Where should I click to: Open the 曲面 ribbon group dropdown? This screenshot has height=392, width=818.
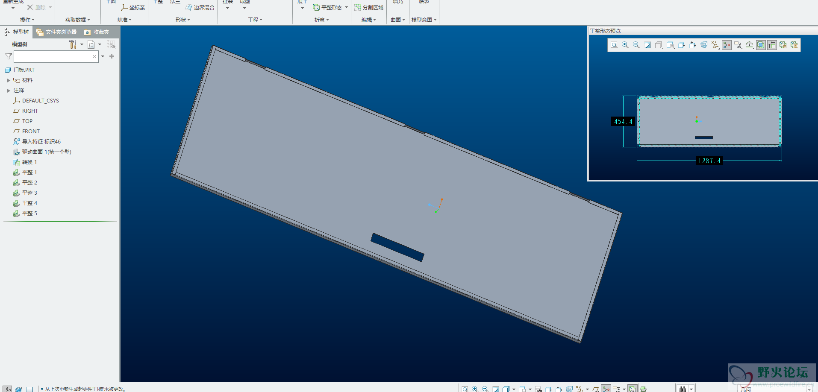[x=398, y=20]
